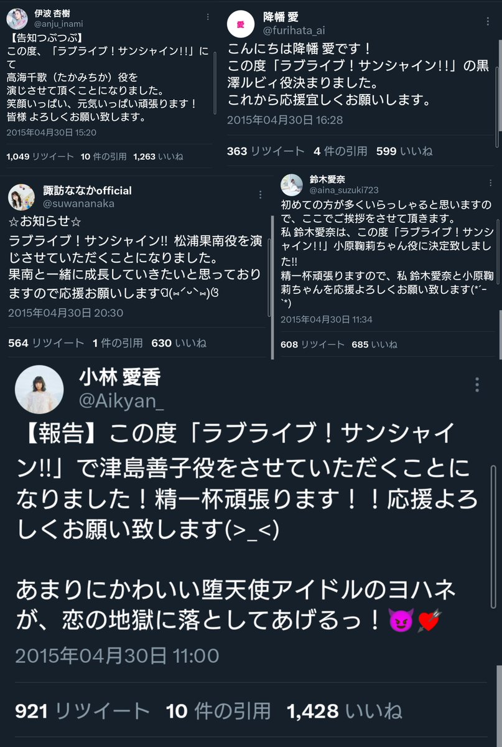502x747 pixels.
Task: Open the @aina_suzuki723 handle link
Action: pos(344,190)
